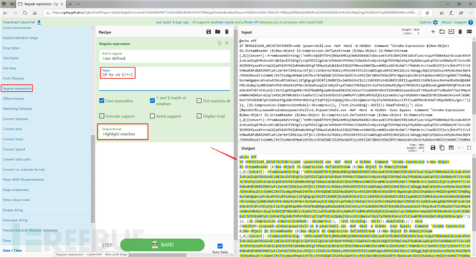The width and height of the screenshot is (476, 257).
Task: Set breakpoint on Regular expression operation
Action: [226, 43]
